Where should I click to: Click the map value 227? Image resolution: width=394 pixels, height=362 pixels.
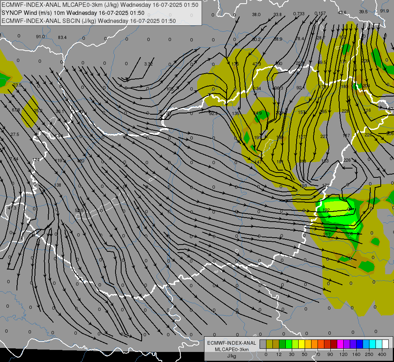point(324,136)
